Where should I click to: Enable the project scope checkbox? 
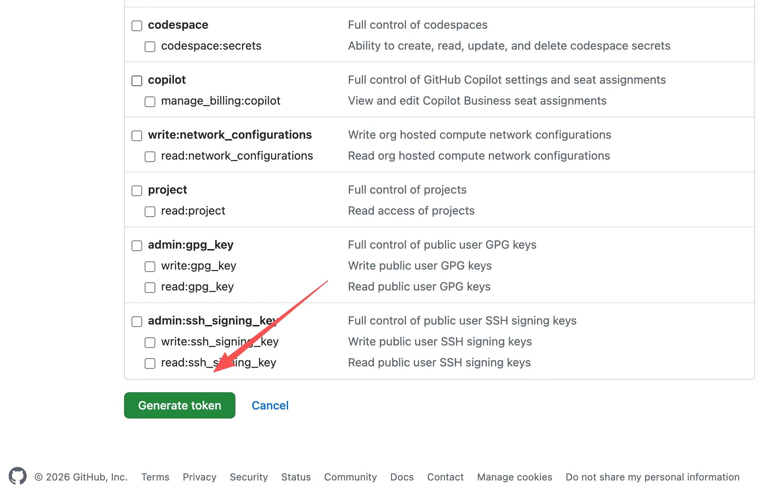click(137, 191)
